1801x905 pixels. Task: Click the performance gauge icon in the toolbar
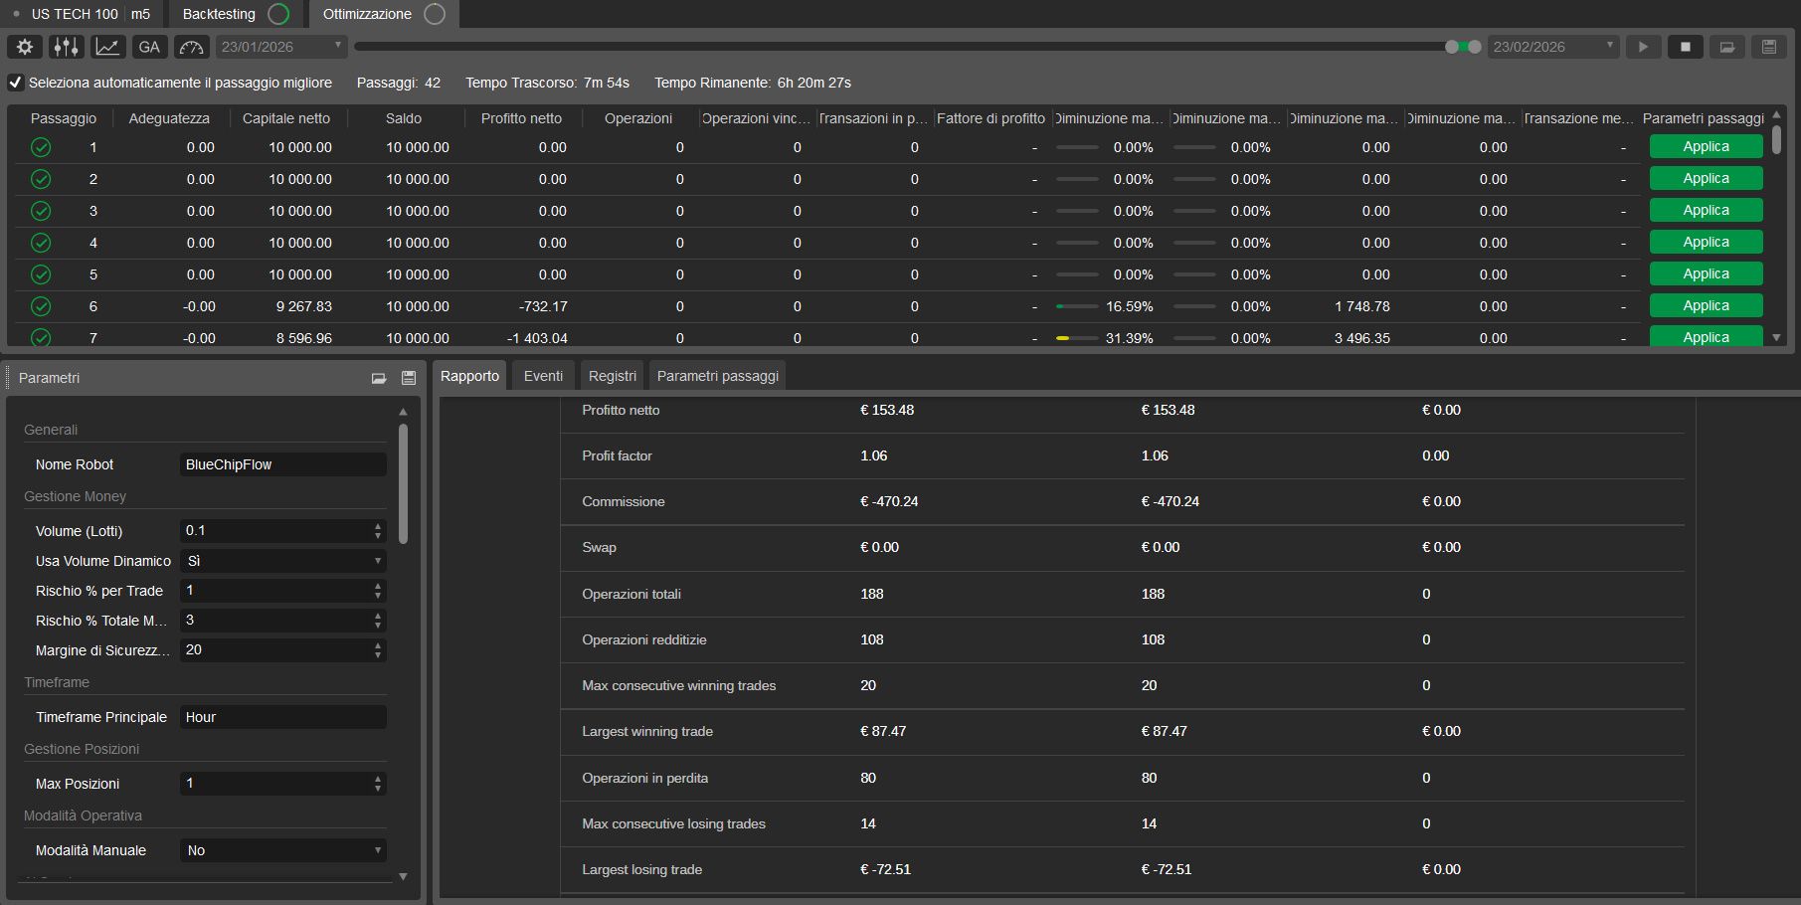[x=191, y=47]
